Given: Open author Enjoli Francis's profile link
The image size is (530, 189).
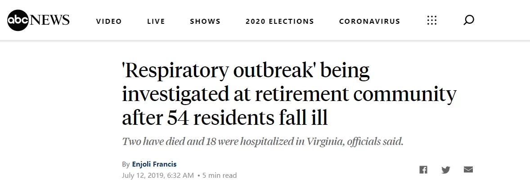Looking at the screenshot, I should (154, 164).
